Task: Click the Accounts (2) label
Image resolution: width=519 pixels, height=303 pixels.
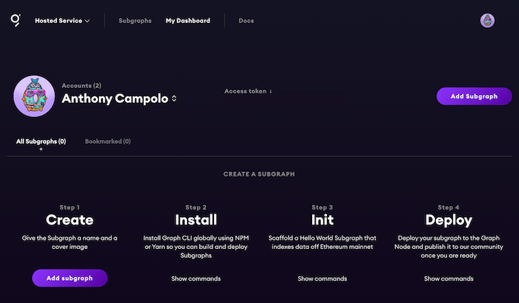Action: click(x=82, y=86)
